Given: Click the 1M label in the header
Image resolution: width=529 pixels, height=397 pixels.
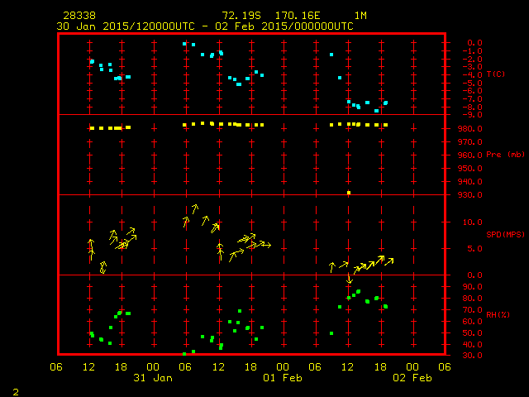Looking at the screenshot, I should pos(360,16).
